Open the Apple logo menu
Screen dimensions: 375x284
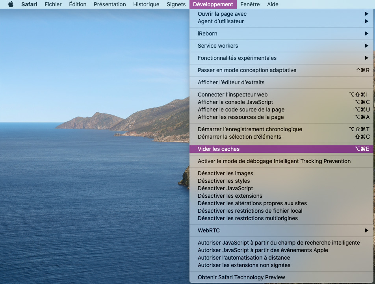[11, 4]
